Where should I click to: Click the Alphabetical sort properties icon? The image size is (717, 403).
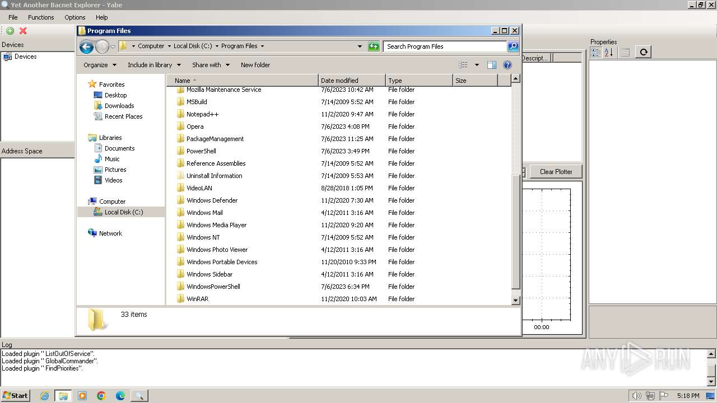[608, 52]
